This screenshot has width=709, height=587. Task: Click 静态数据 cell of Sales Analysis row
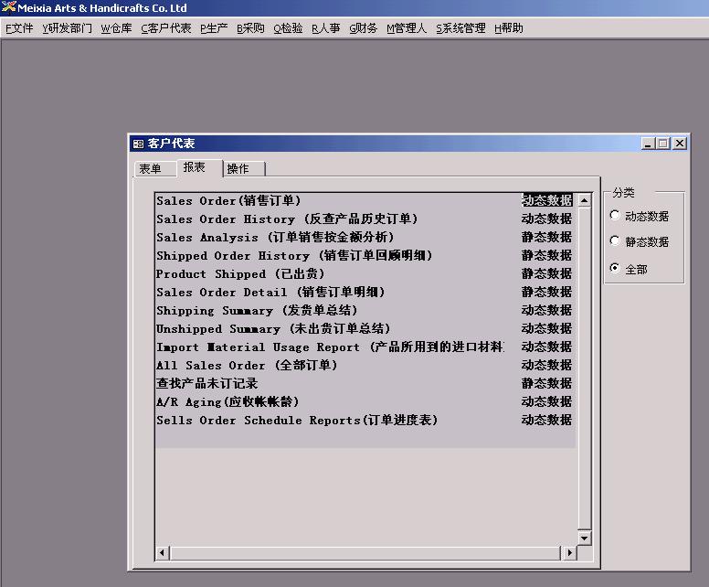pyautogui.click(x=546, y=237)
